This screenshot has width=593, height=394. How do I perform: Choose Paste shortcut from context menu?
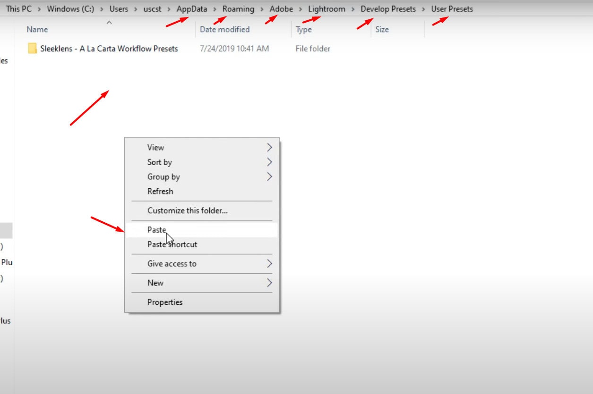tap(202, 244)
